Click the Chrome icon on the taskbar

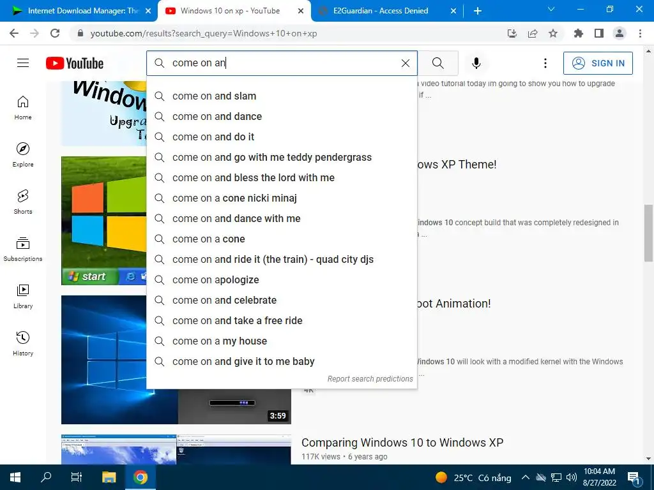[x=141, y=477]
